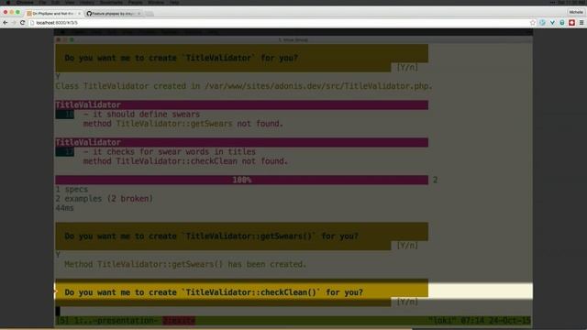This screenshot has height=330, width=587.
Task: Click the [Y/n] option under the getSwears prompt
Action: pos(407,246)
